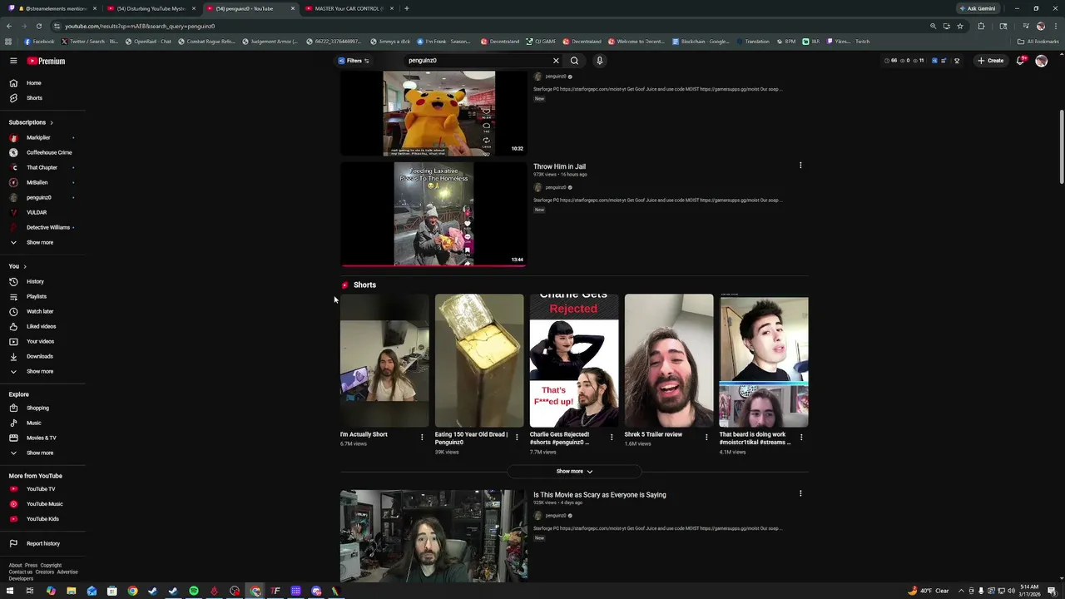Open options for Throw Him in Jail video
This screenshot has height=599, width=1065.
point(800,166)
